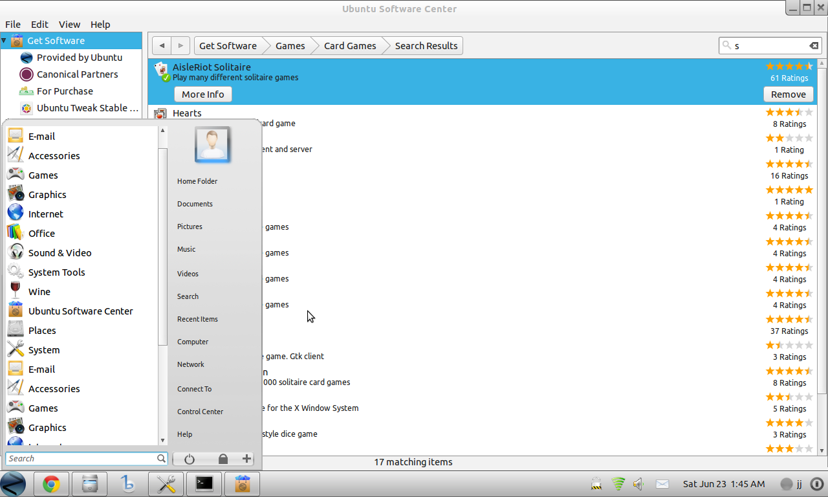Click the start menu search magnifier icon

[161, 458]
